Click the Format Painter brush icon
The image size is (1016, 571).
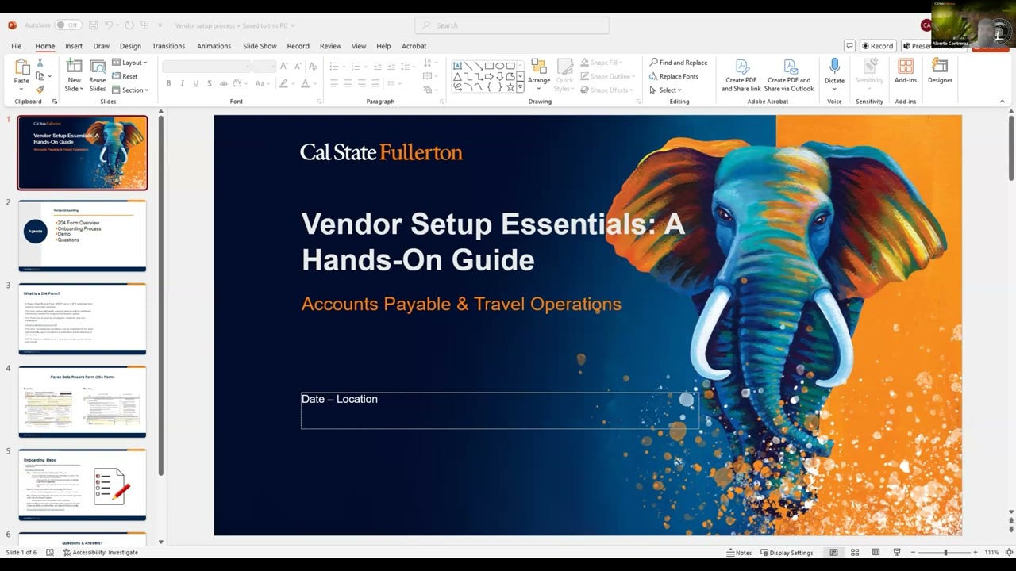pos(40,90)
